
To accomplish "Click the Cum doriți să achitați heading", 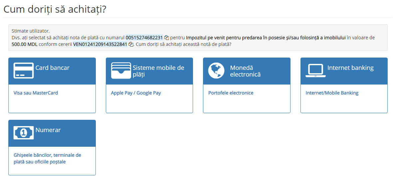I will tap(55, 9).
